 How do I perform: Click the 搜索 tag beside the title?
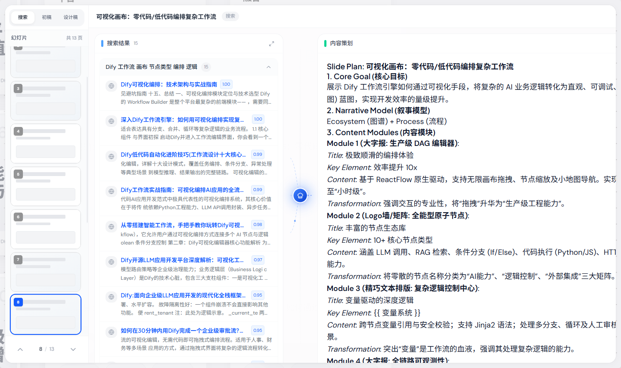click(x=230, y=16)
